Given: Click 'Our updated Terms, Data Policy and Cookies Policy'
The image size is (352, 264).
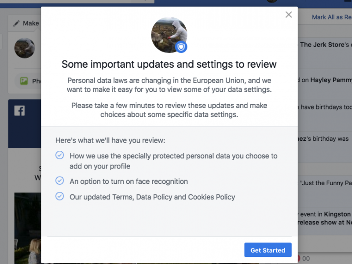Looking at the screenshot, I should pyautogui.click(x=152, y=197).
